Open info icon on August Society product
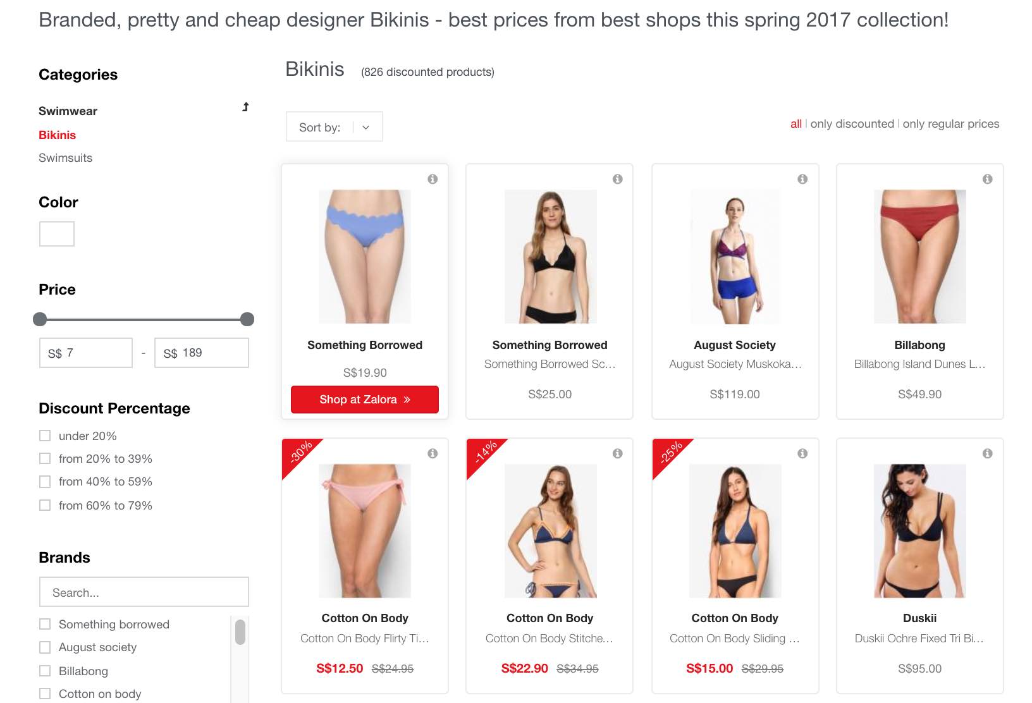The width and height of the screenshot is (1032, 703). pos(802,179)
